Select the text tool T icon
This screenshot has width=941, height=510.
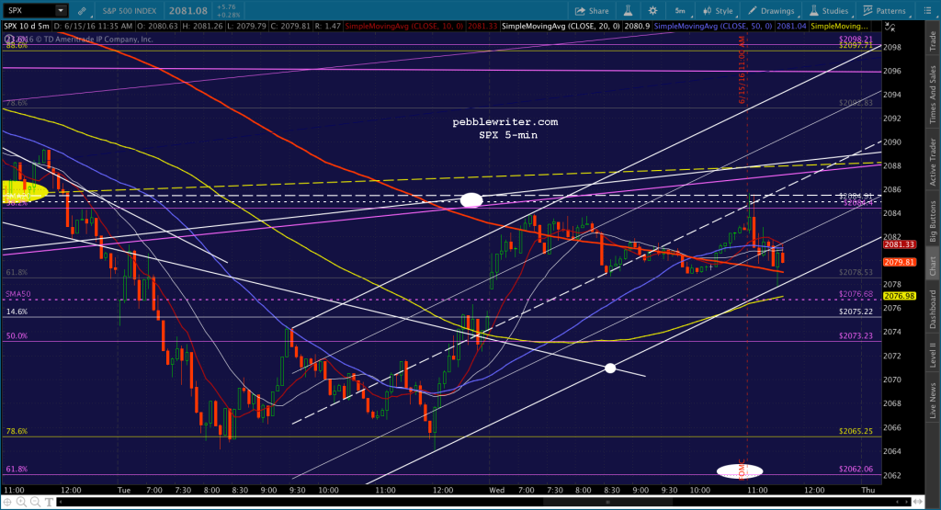49,502
